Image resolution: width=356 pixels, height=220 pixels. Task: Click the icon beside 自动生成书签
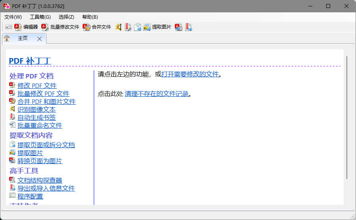[x=12, y=117]
